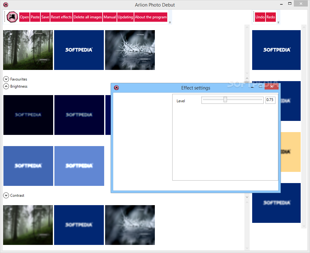The image size is (310, 253).
Task: Open an image file with Open button
Action: pos(24,17)
